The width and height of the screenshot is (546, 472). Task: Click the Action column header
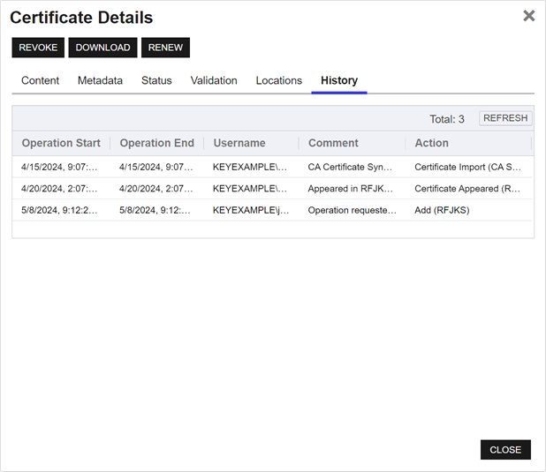[431, 143]
